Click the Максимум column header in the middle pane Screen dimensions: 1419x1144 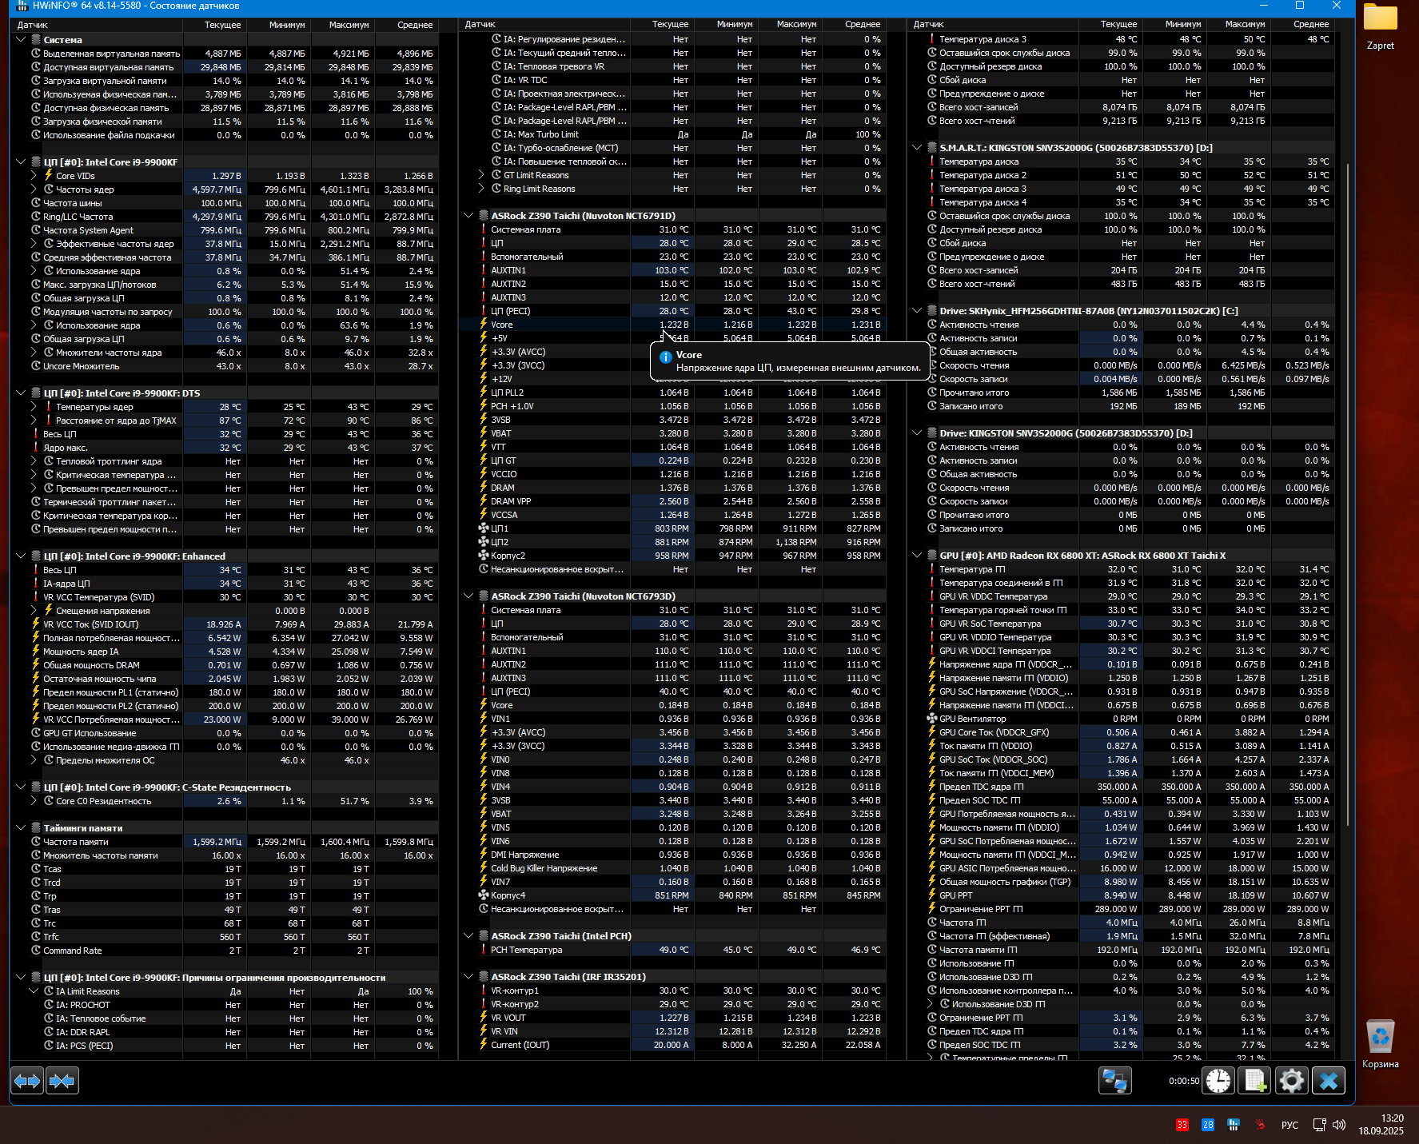(791, 25)
